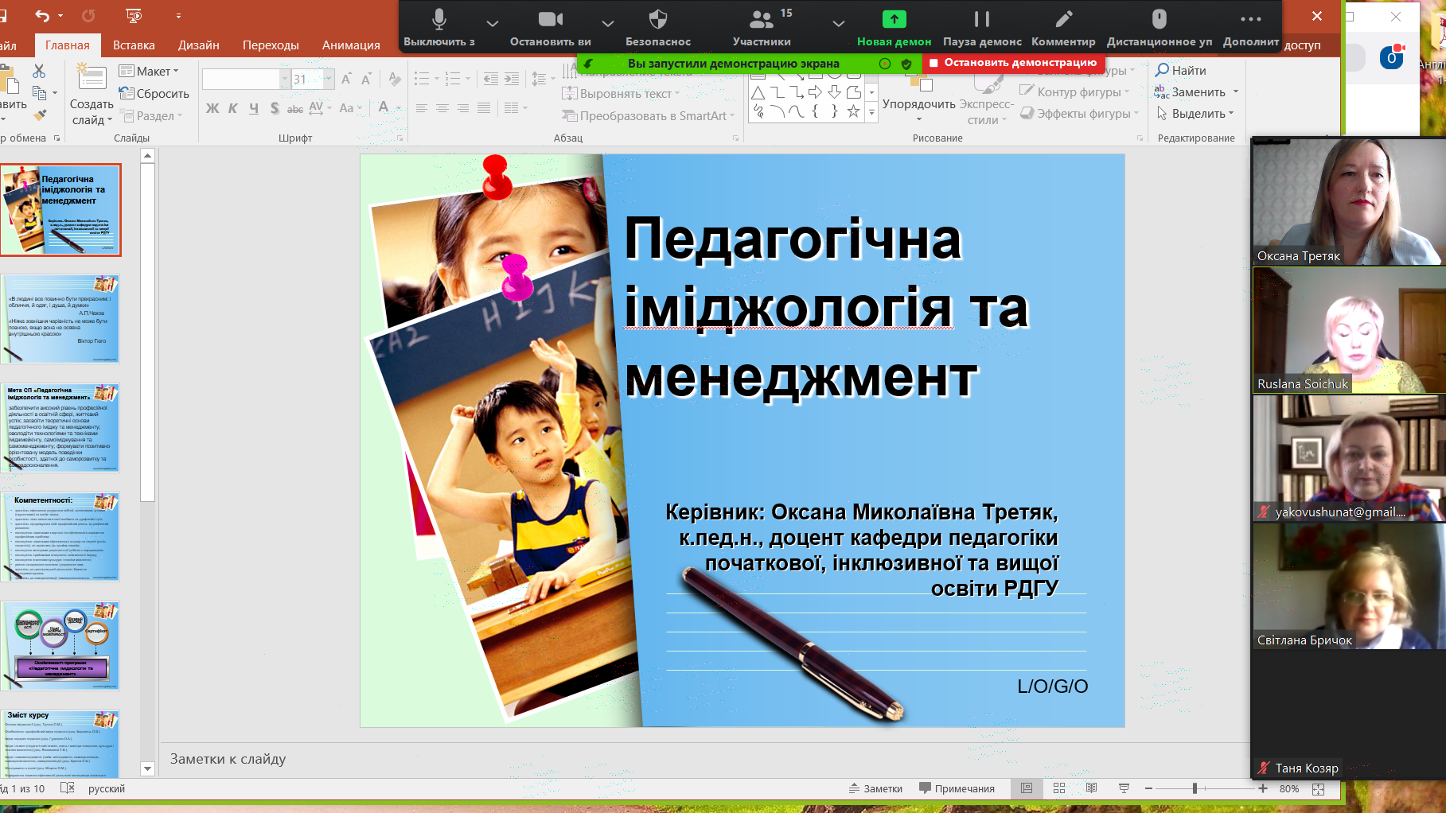The image size is (1446, 813).
Task: Click zoom in plus on status bar
Action: (1262, 788)
